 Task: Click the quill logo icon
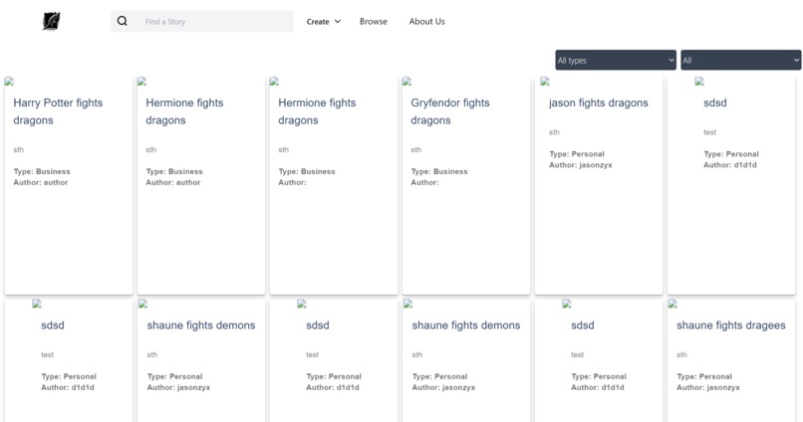click(x=51, y=21)
